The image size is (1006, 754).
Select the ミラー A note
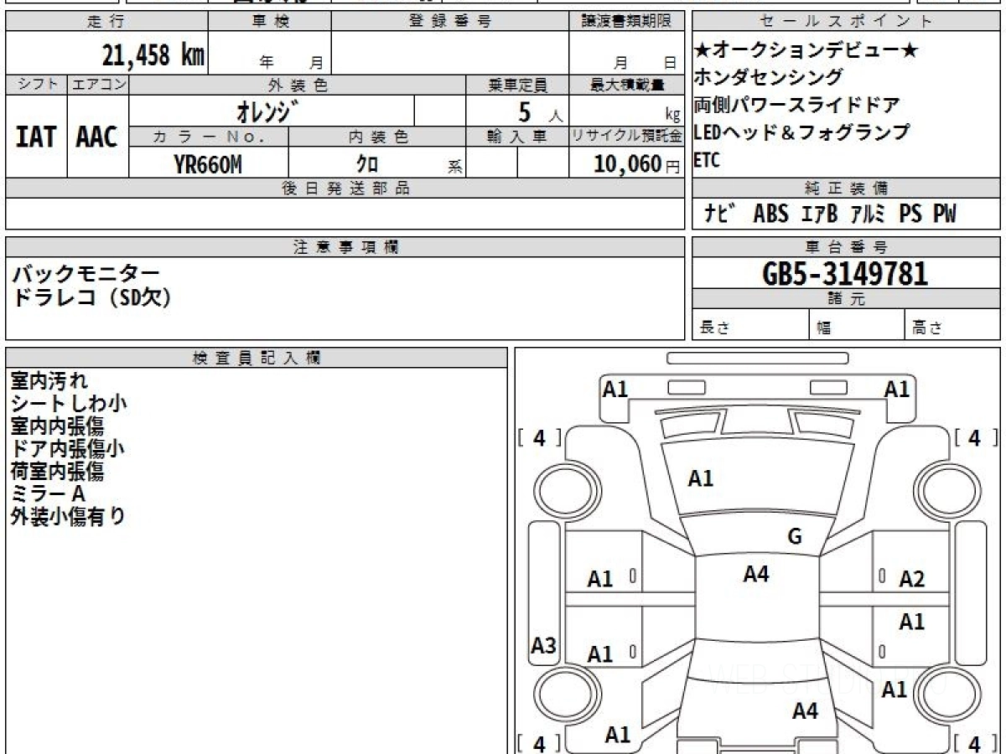pyautogui.click(x=48, y=493)
